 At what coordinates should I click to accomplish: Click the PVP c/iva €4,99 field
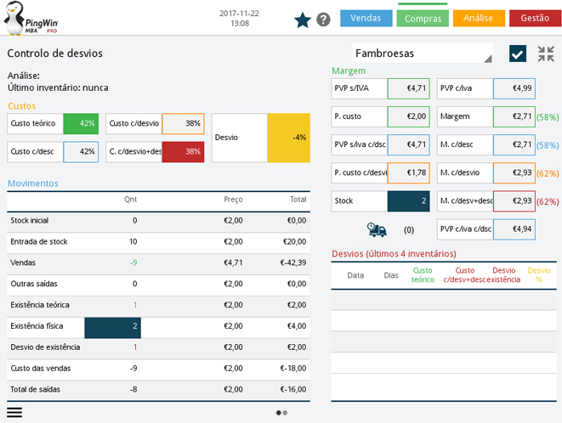pos(514,88)
